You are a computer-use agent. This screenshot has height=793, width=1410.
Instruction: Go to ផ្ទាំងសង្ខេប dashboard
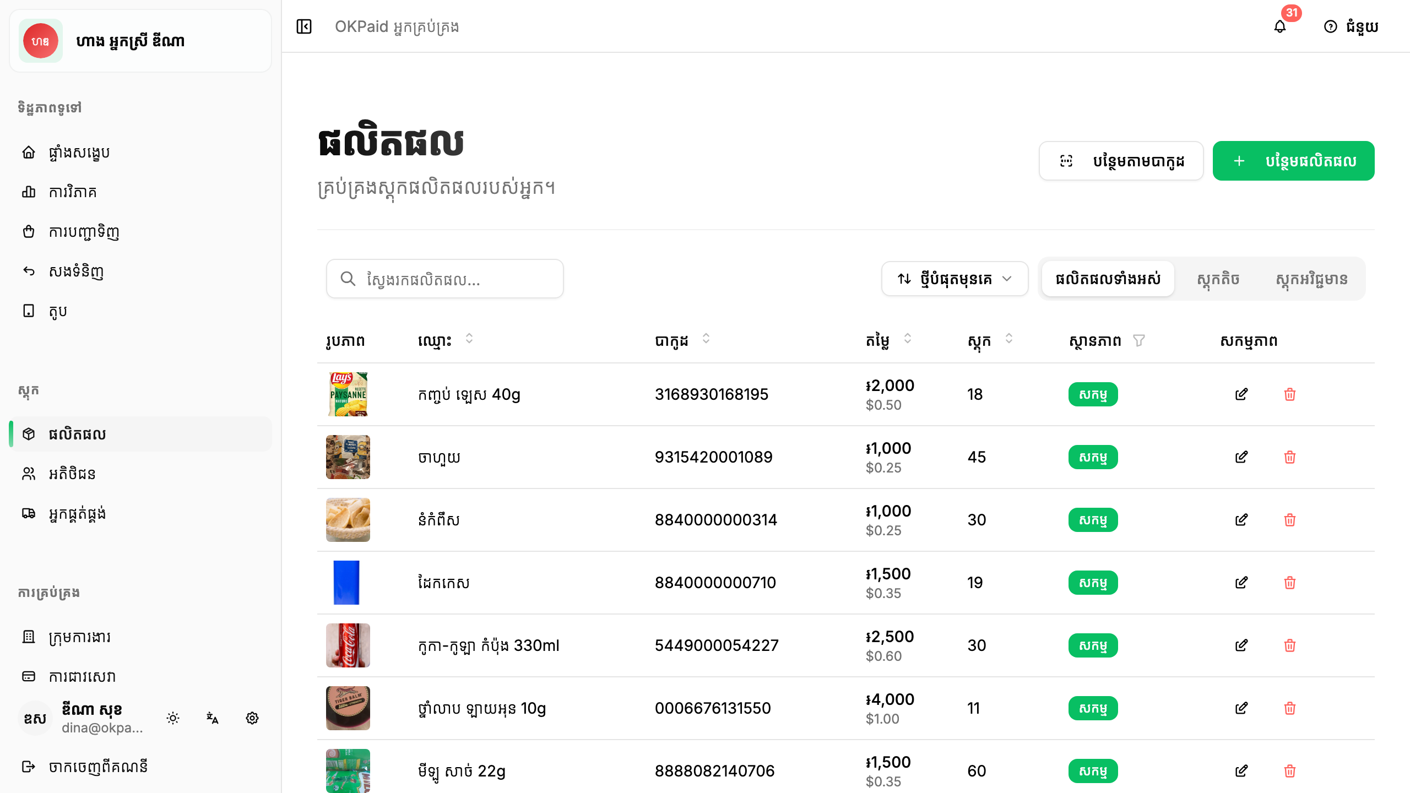click(x=140, y=152)
